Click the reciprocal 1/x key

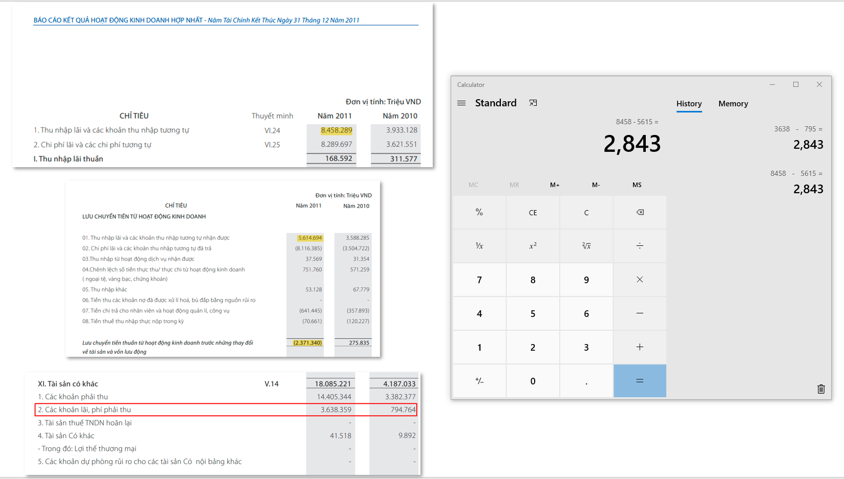point(479,246)
